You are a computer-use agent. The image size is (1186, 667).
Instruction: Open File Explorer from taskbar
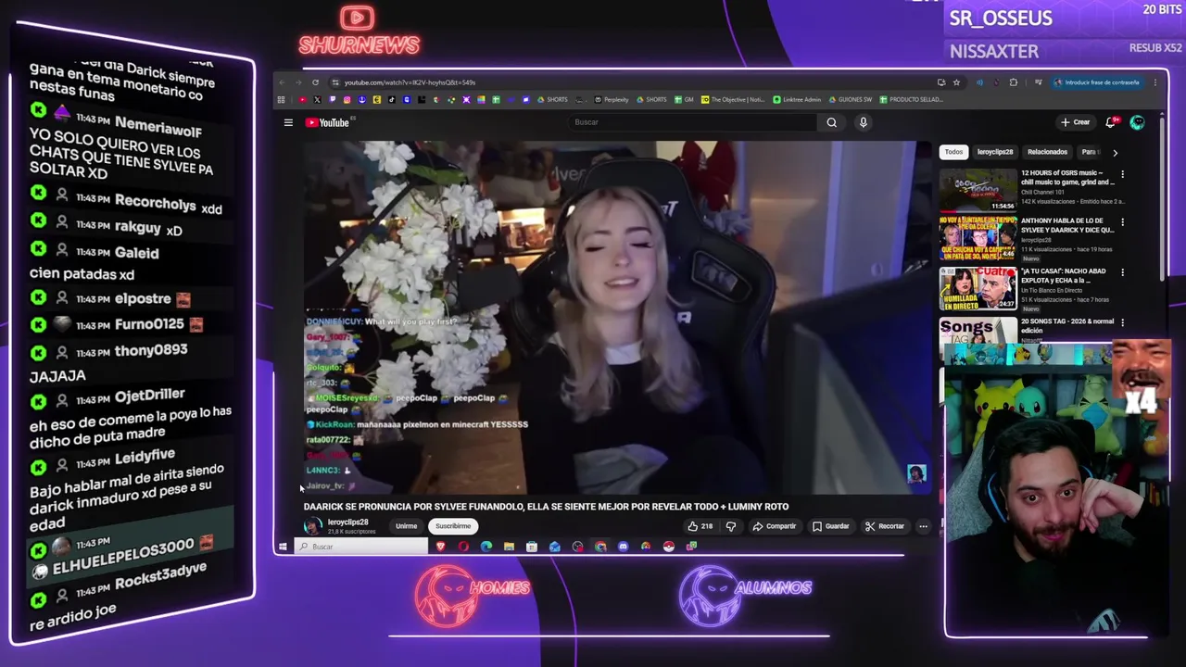509,547
